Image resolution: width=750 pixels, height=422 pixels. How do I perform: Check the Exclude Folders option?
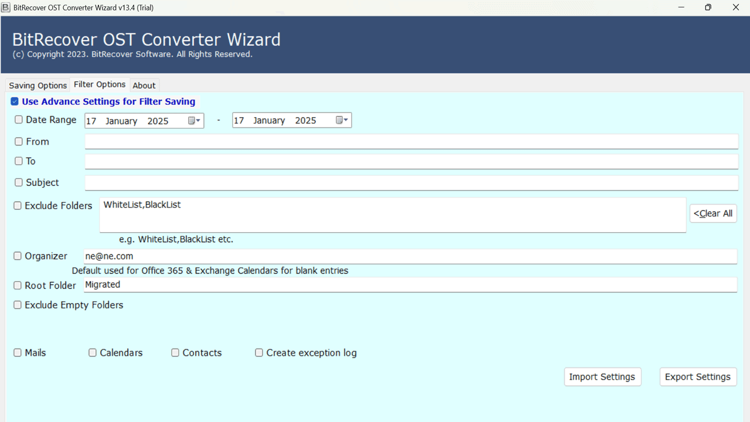18,206
